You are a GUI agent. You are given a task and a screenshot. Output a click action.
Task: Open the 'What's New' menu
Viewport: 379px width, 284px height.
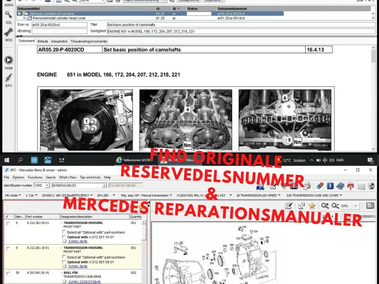68,177
